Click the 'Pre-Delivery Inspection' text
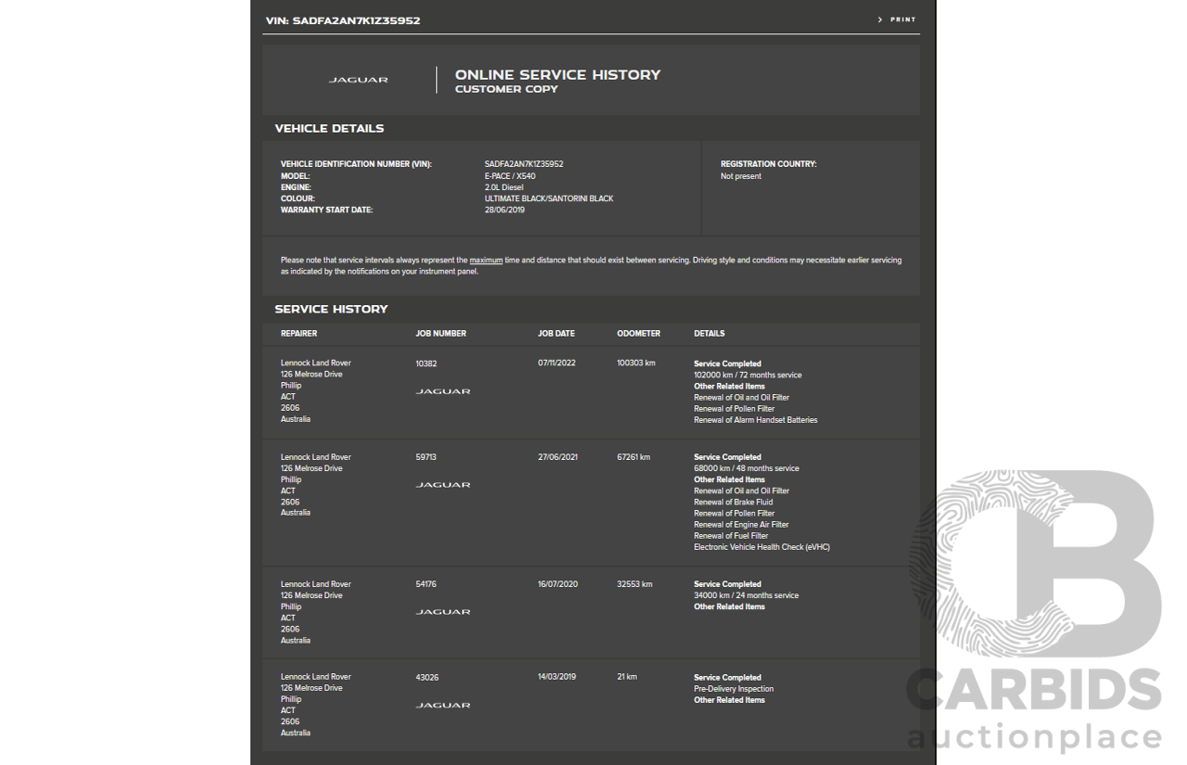The image size is (1187, 765). (x=734, y=689)
